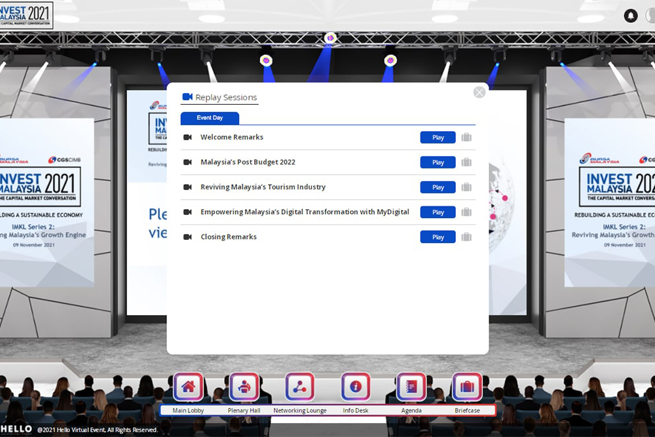Screen dimensions: 655x437
Task: Click right stage banner Invest Malaysia poster
Action: [609, 202]
